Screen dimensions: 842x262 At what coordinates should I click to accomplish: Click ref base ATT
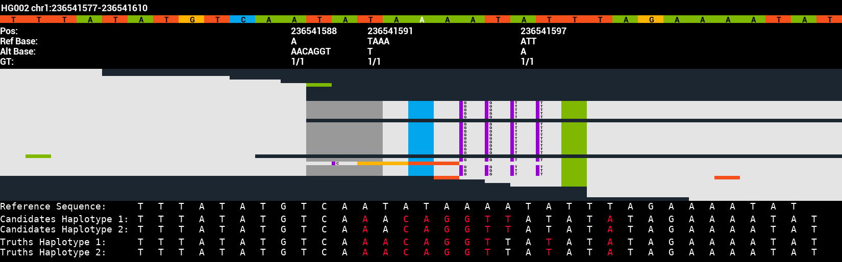tap(528, 41)
